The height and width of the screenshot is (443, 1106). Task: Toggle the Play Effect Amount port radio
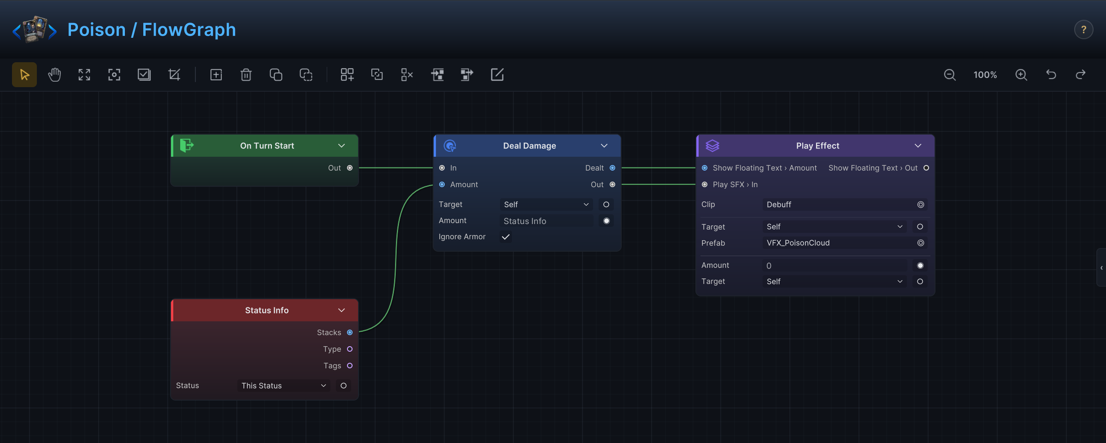click(920, 266)
